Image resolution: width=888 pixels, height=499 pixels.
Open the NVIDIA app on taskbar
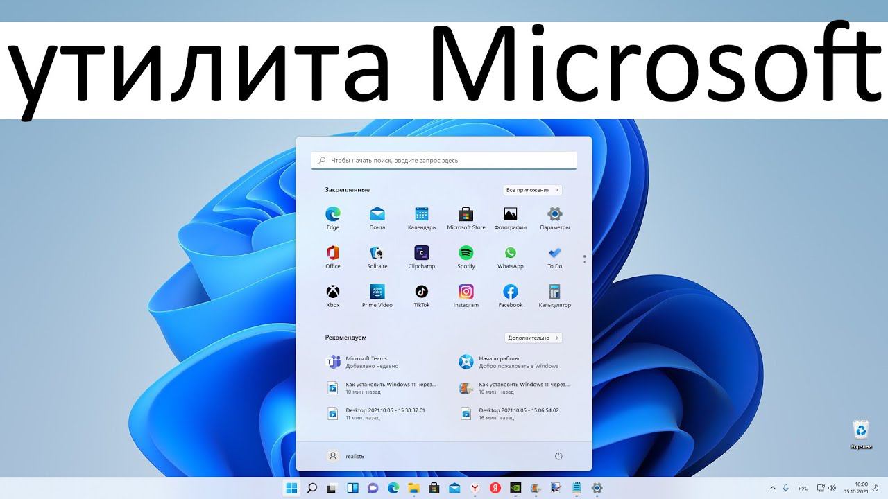515,488
